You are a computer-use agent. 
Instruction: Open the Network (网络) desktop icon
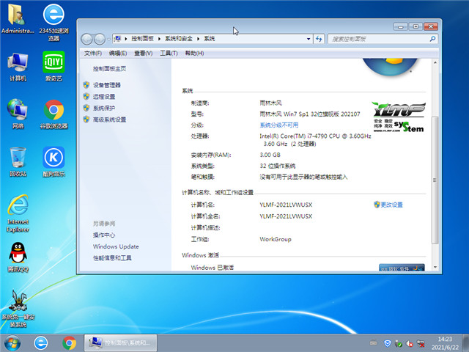(x=18, y=114)
